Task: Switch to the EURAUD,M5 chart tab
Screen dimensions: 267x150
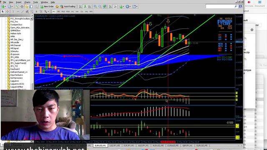Action: point(173,145)
